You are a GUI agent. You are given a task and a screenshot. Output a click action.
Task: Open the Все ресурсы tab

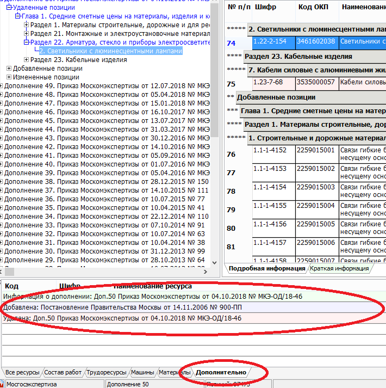click(x=22, y=372)
